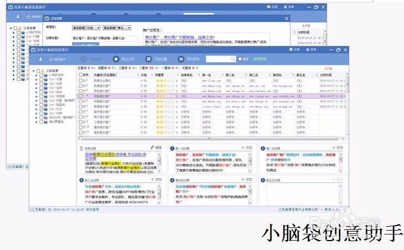Sort by 价格 column header
This screenshot has width=404, height=250.
pyautogui.click(x=144, y=75)
